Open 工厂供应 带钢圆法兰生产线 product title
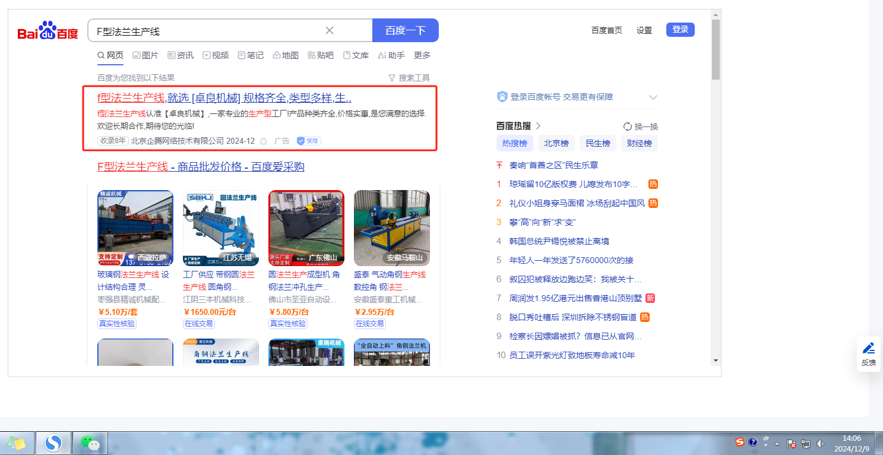The image size is (883, 455). (219, 280)
